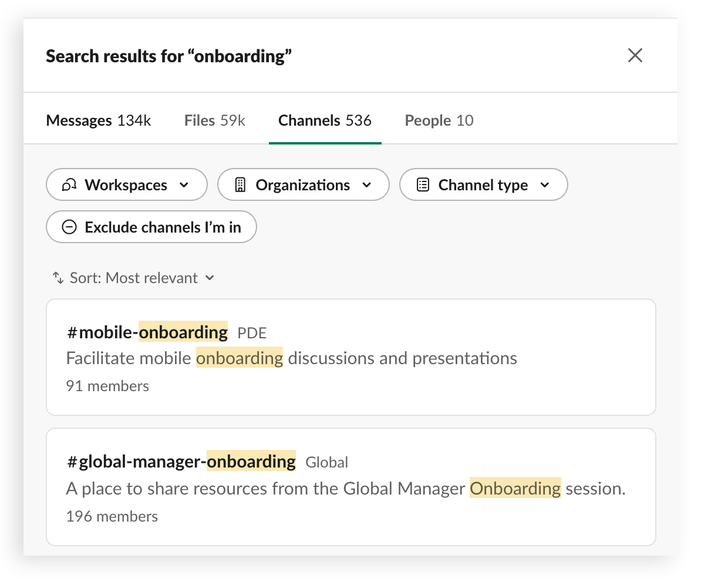The image size is (701, 585).
Task: Expand the Workspaces chevron arrow
Action: (x=184, y=185)
